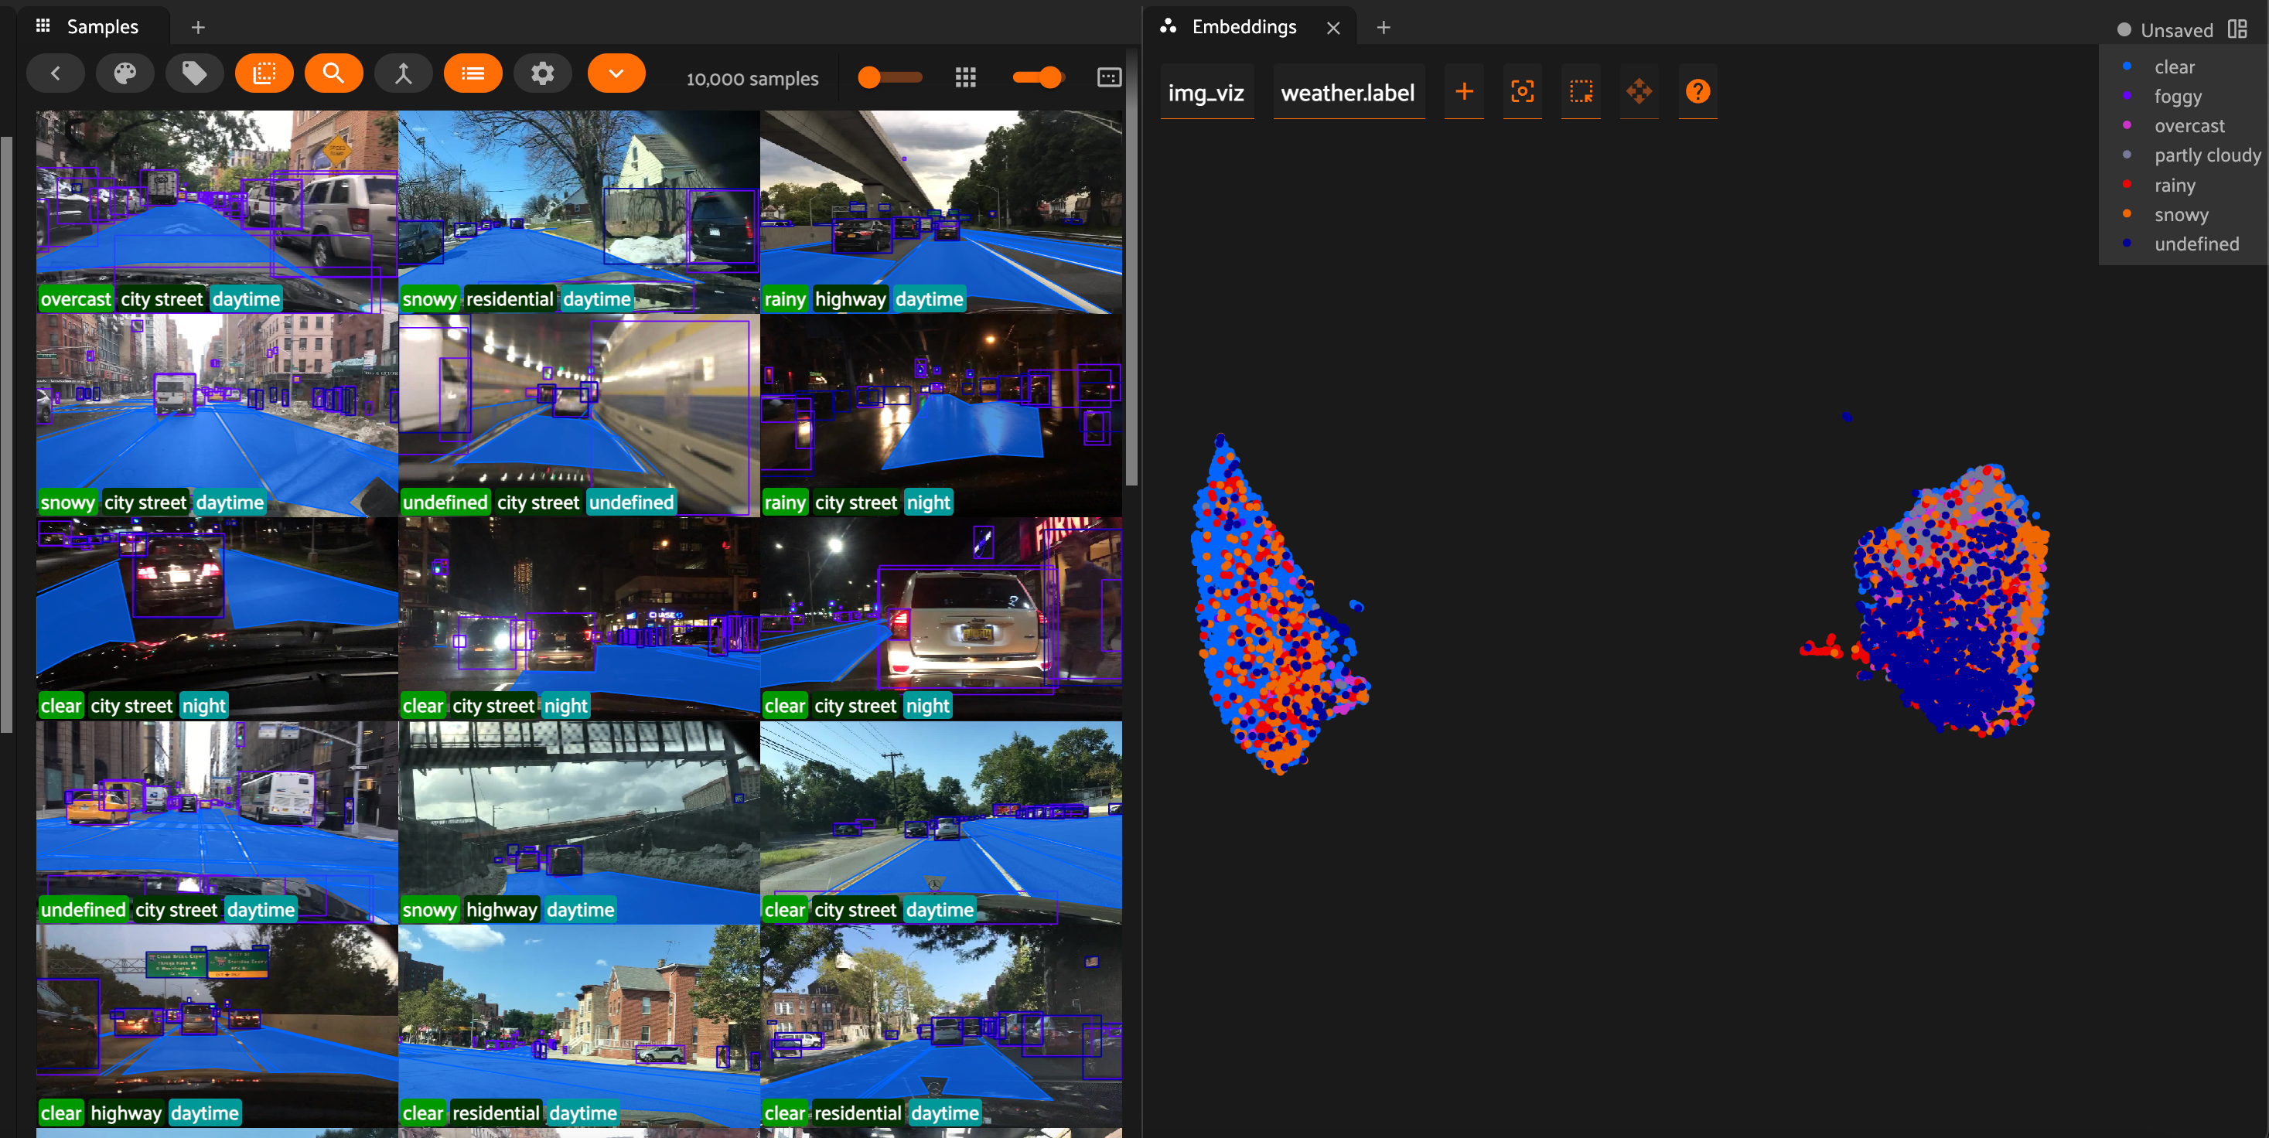Toggle the 'snowy' legend entry
This screenshot has width=2269, height=1138.
[x=2180, y=215]
